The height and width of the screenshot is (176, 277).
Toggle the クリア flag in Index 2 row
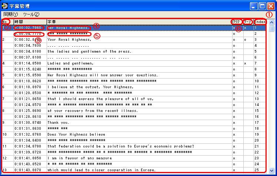[x=234, y=34]
